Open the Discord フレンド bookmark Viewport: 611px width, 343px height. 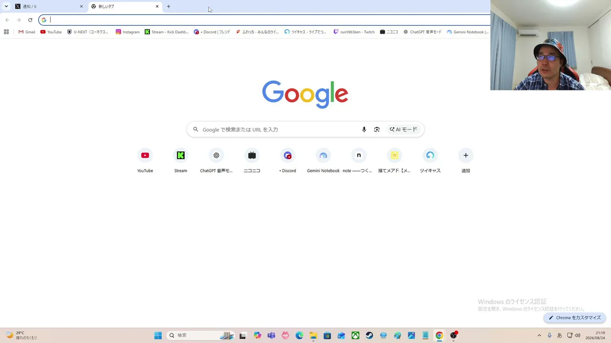212,32
